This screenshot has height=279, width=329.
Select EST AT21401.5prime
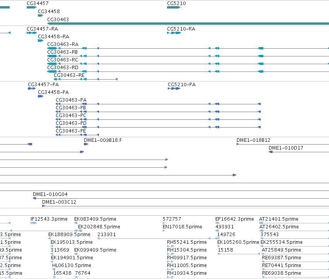click(279, 219)
